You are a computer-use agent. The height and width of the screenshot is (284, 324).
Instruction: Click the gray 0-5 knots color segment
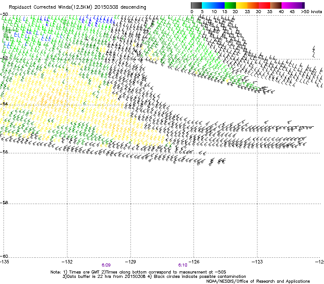click(196, 5)
